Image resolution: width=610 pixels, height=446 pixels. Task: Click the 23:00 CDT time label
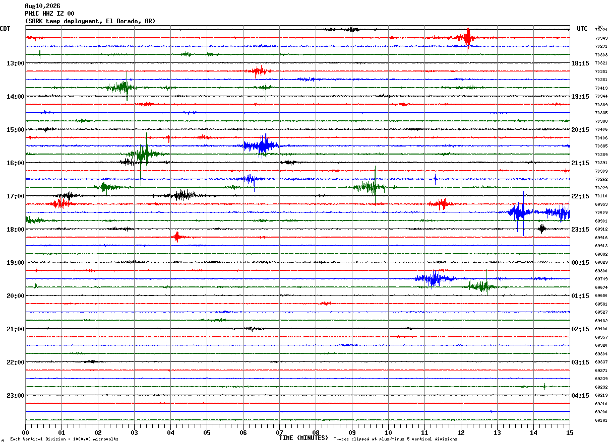point(16,395)
